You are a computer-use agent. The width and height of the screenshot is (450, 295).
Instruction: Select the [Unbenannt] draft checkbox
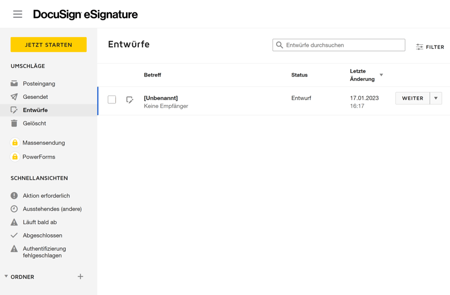112,100
